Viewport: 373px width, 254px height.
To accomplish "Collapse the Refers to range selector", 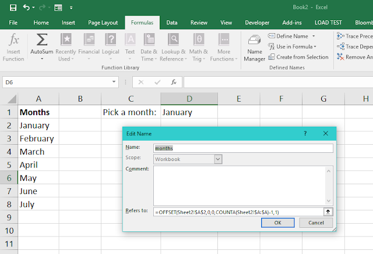I will (x=328, y=212).
